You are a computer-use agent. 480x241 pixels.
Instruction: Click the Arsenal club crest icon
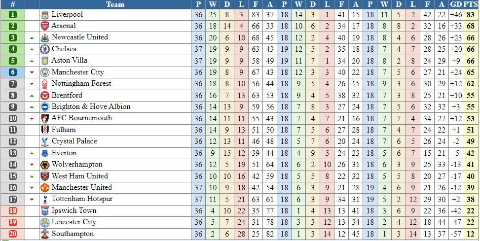click(45, 26)
